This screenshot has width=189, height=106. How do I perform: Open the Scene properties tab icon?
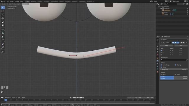click(157, 52)
